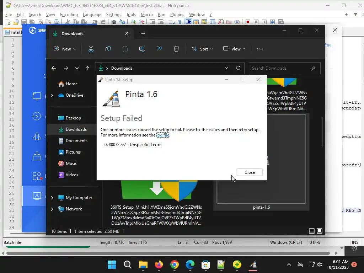Click UTF-8 encoding in status bar
The image size is (364, 273).
315,242
